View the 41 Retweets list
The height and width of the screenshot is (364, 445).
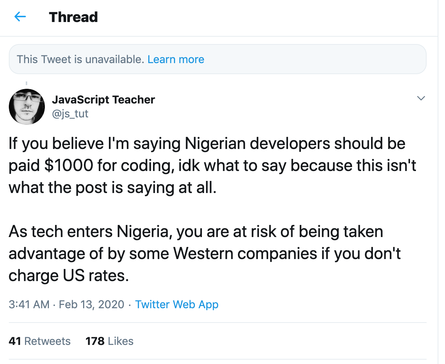39,341
